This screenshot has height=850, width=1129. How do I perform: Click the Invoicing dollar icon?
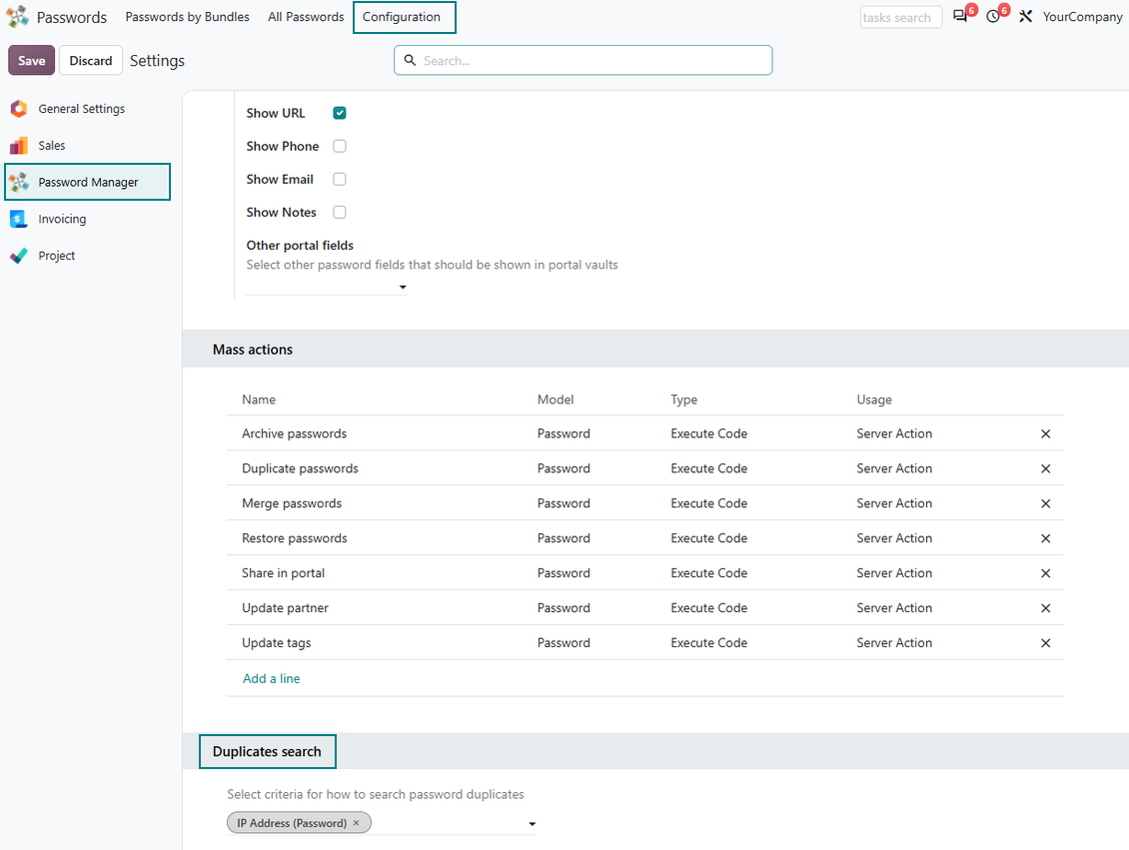(19, 219)
